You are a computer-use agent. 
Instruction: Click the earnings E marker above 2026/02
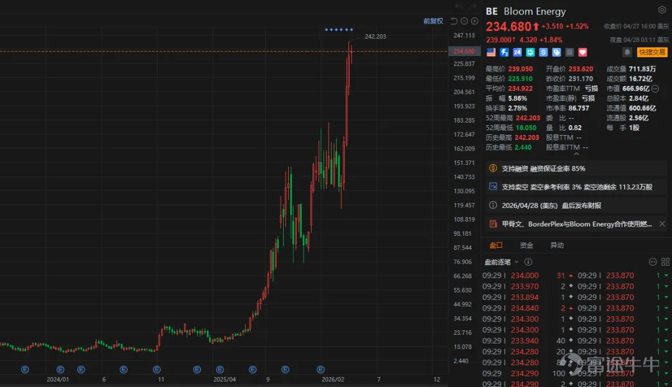point(320,370)
